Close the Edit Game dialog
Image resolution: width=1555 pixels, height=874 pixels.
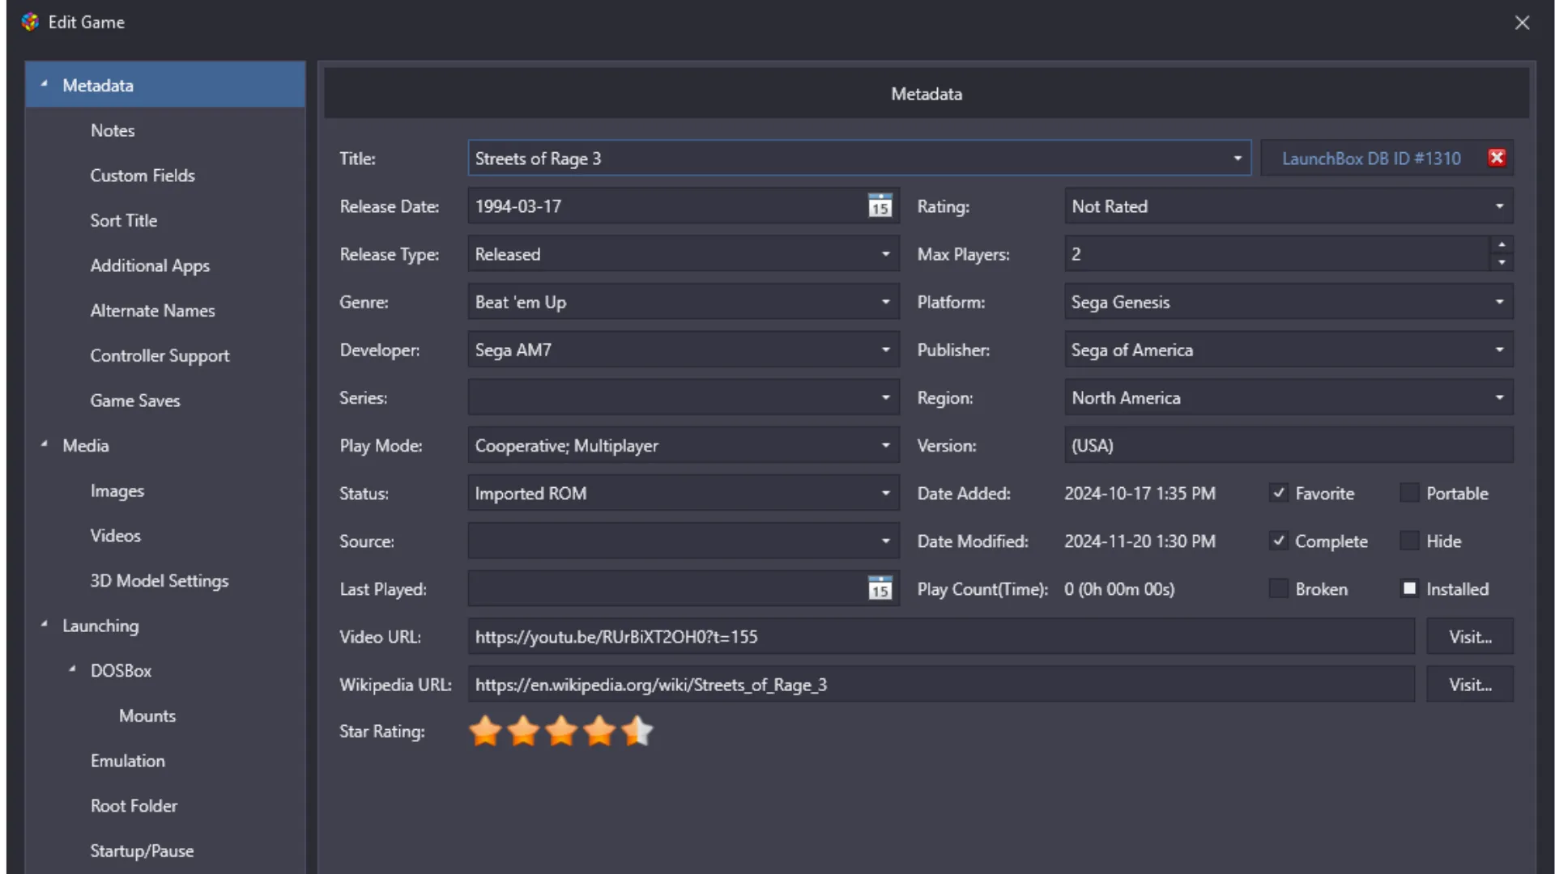click(x=1522, y=23)
